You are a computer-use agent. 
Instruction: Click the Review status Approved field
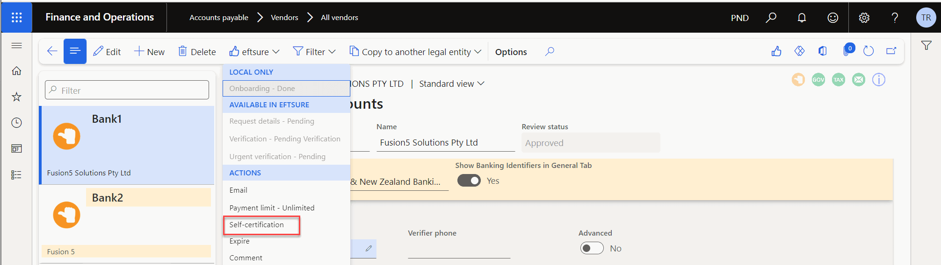coord(591,143)
